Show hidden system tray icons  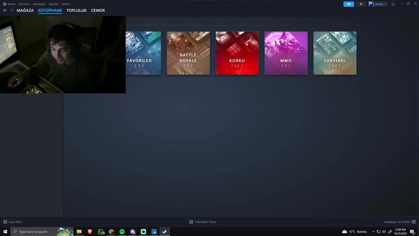click(x=373, y=232)
